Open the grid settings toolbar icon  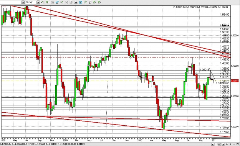52,2
